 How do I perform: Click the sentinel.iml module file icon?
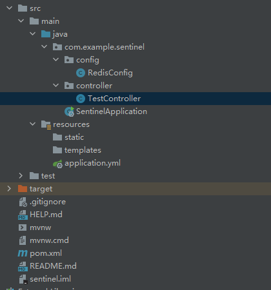pos(23,279)
